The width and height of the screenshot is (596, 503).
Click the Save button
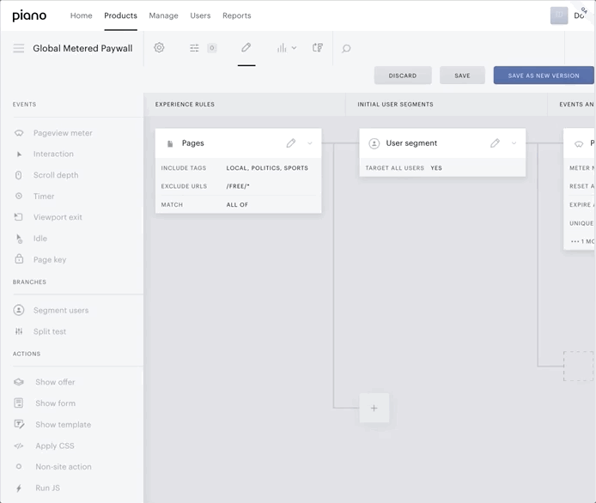(462, 76)
